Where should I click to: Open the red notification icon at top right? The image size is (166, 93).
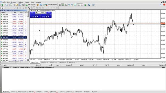(164, 5)
